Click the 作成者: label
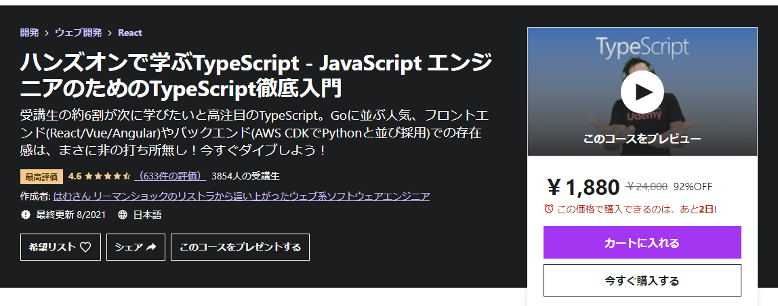This screenshot has height=306, width=778. 35,196
